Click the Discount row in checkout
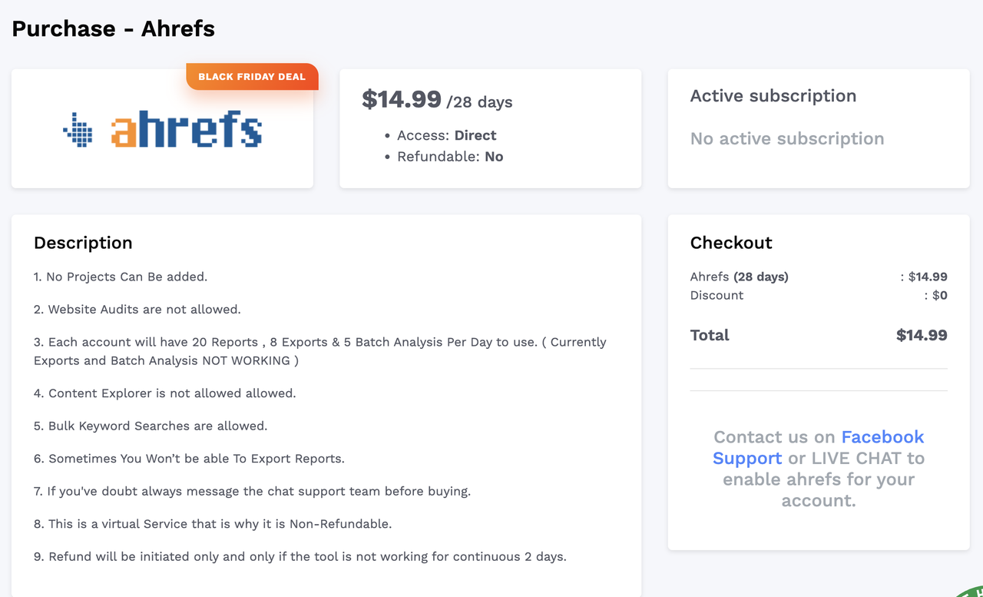This screenshot has height=597, width=983. pyautogui.click(x=717, y=295)
